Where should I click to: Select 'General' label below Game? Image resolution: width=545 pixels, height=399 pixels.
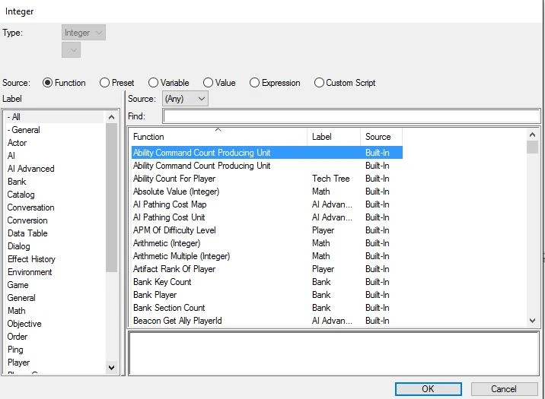click(x=55, y=298)
